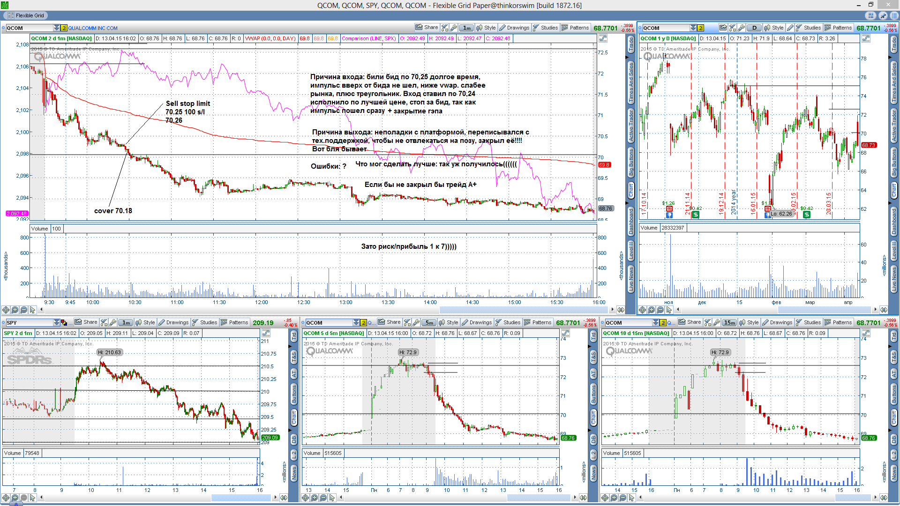Open Drawings menu on QCOM 5m chart

[477, 322]
